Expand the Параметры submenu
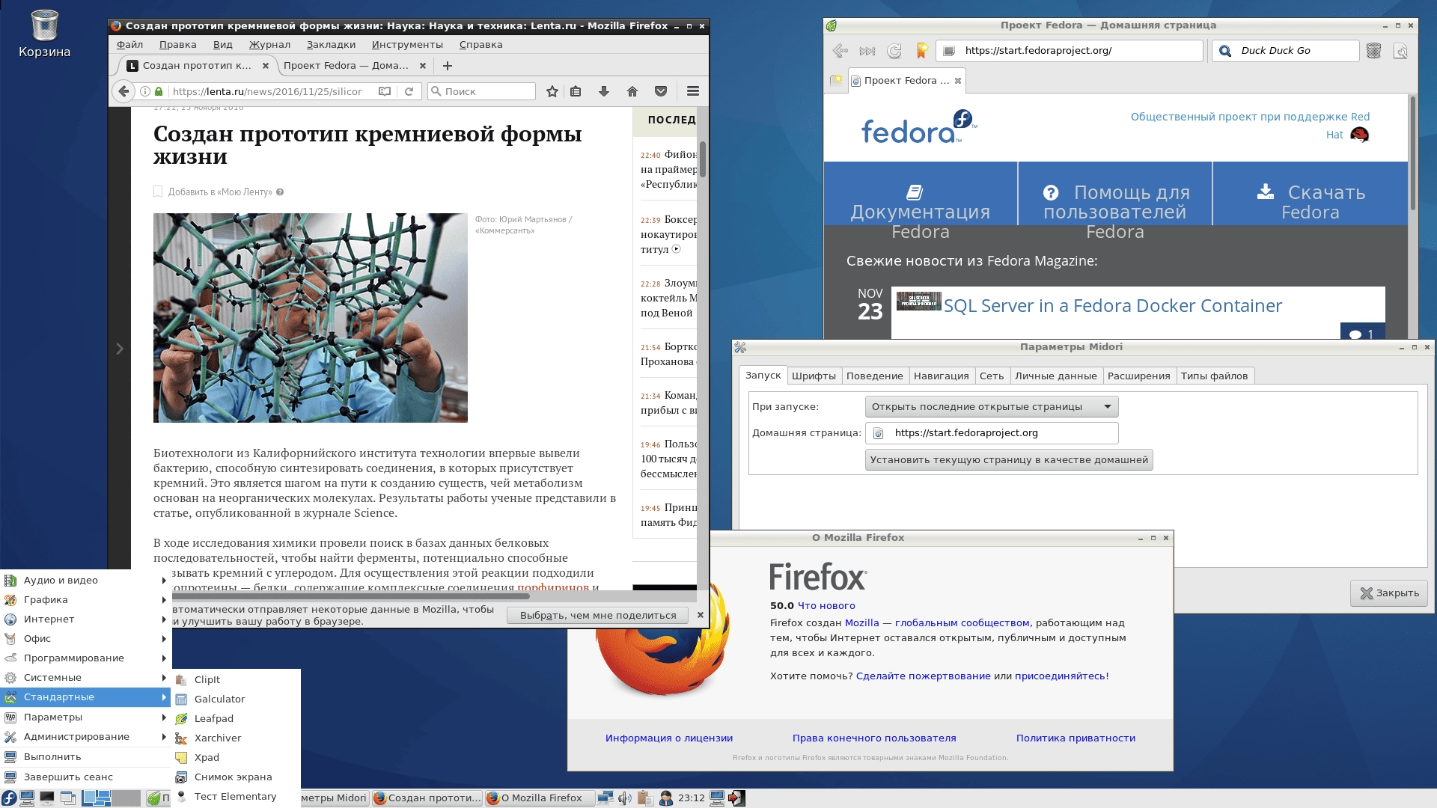This screenshot has width=1437, height=808. coord(86,717)
